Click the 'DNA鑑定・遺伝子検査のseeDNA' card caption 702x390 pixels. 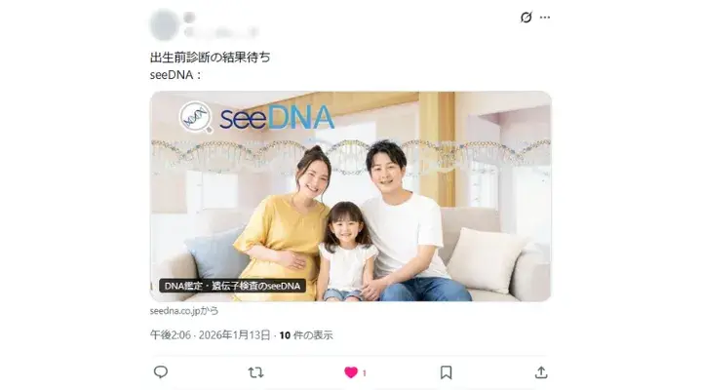pos(232,286)
